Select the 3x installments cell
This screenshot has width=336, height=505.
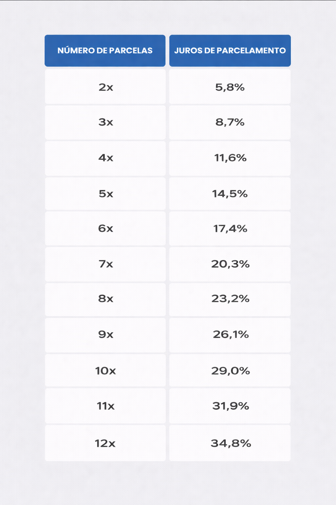(x=105, y=122)
